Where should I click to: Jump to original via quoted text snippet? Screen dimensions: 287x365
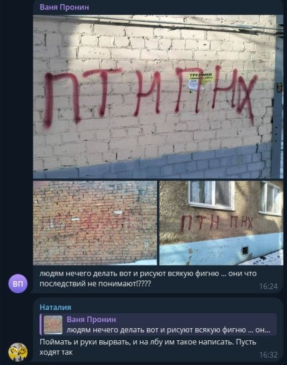(168, 330)
